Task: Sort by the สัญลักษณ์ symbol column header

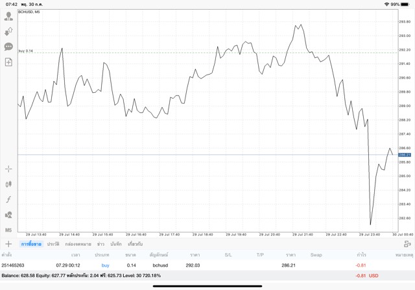Action: (159, 255)
